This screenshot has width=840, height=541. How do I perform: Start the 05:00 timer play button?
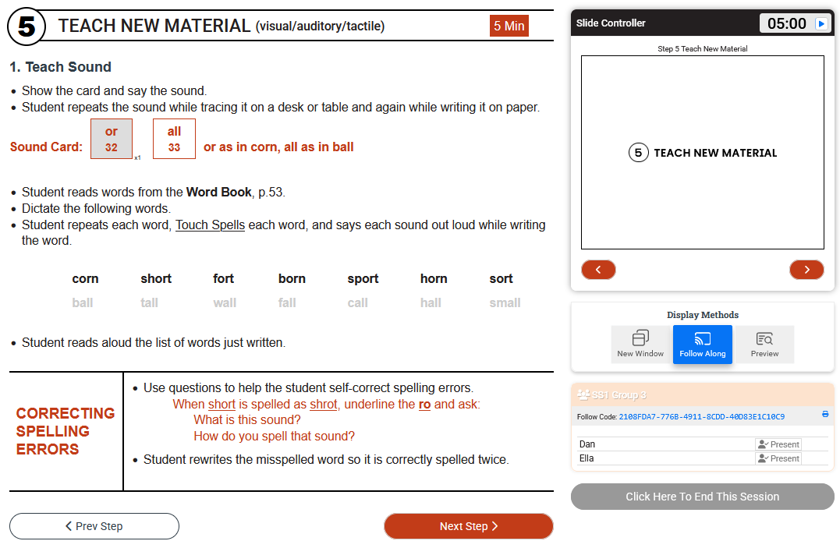pyautogui.click(x=821, y=24)
